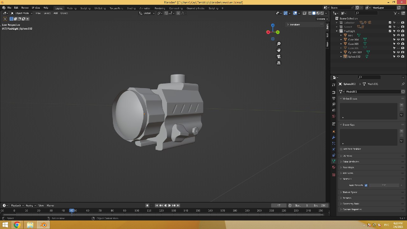This screenshot has height=229, width=407.
Task: Toggle Support collection exclude checkbox
Action: [390, 27]
